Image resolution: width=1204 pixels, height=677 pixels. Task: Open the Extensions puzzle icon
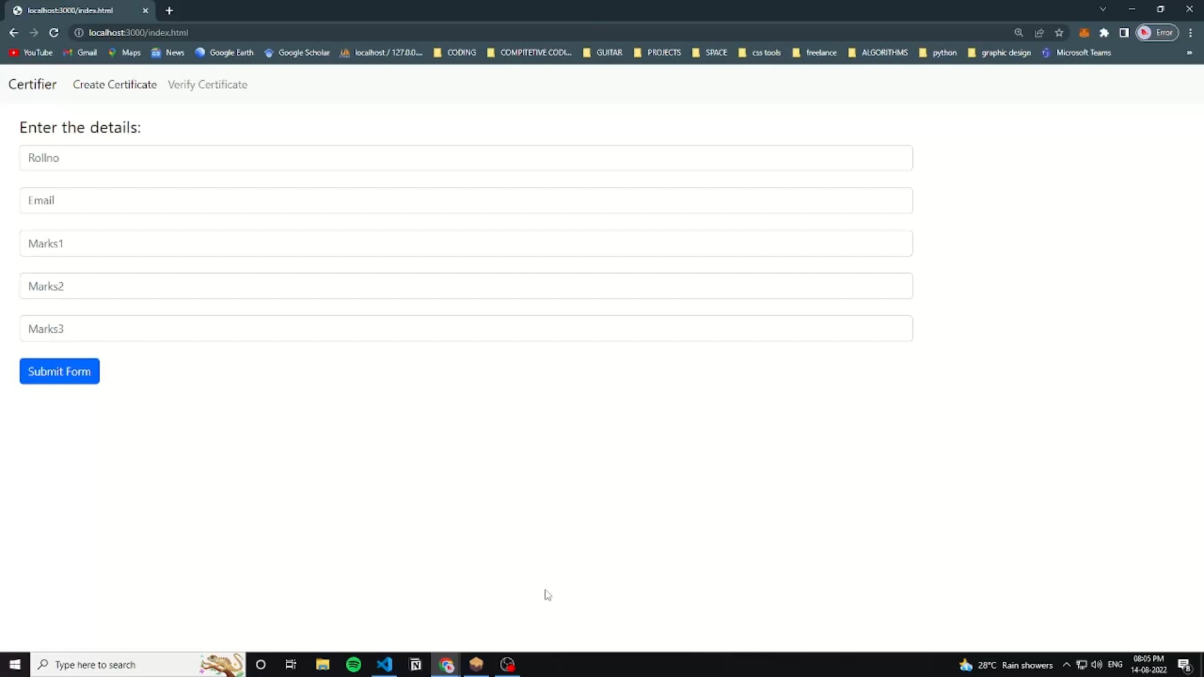pyautogui.click(x=1104, y=33)
